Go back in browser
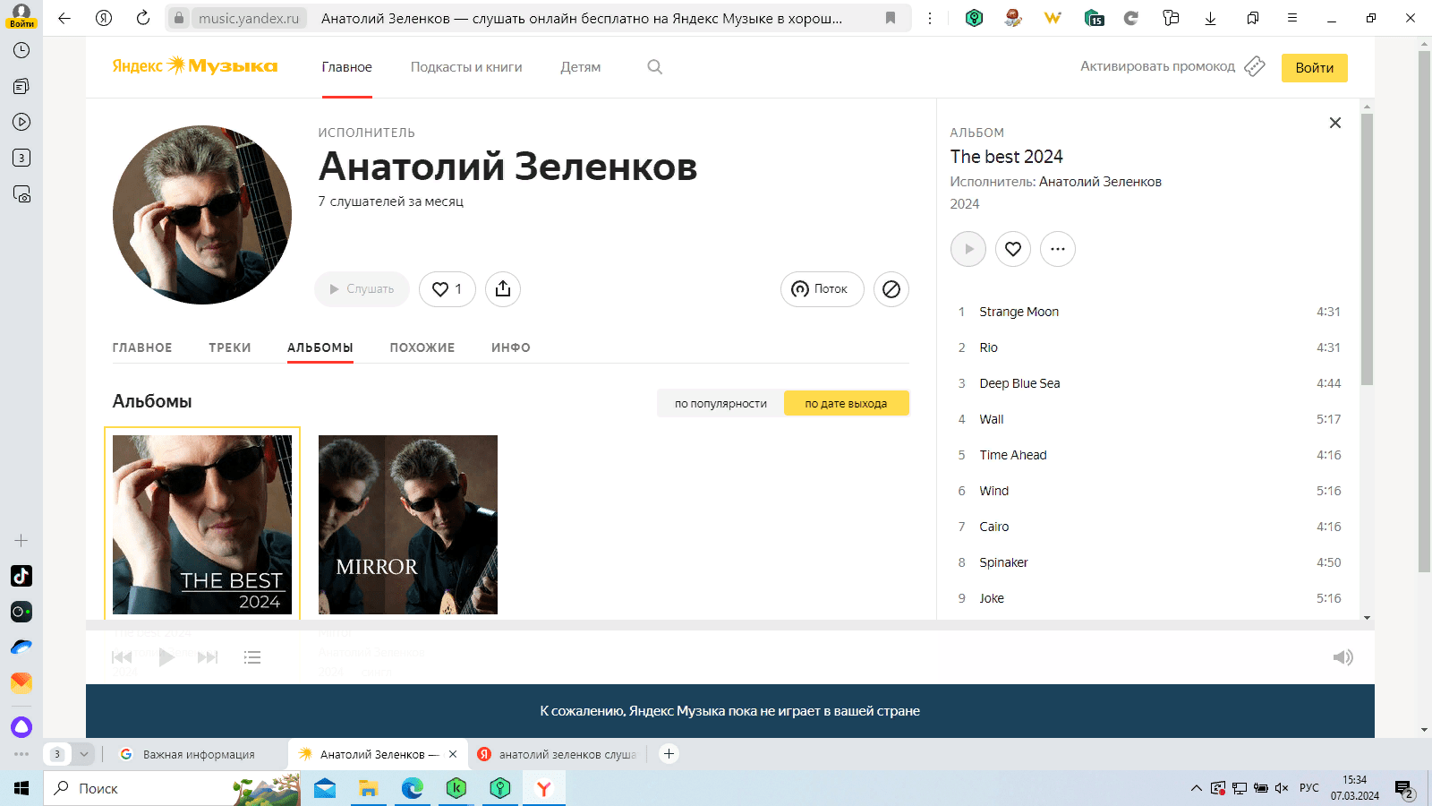 coord(64,18)
